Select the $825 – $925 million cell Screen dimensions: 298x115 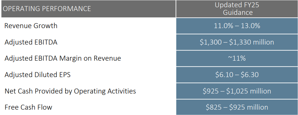click(237, 107)
